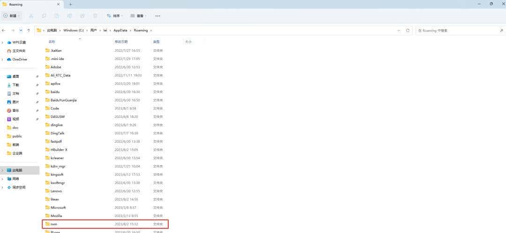Open the 新建 (New) menu button
The image size is (506, 233).
click(x=12, y=16)
